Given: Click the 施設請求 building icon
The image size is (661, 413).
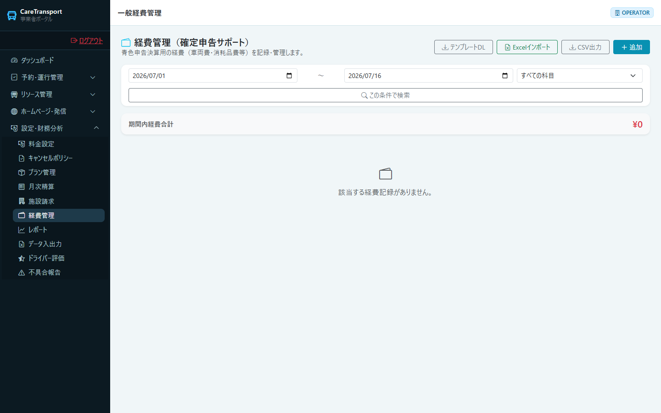Looking at the screenshot, I should pyautogui.click(x=22, y=201).
